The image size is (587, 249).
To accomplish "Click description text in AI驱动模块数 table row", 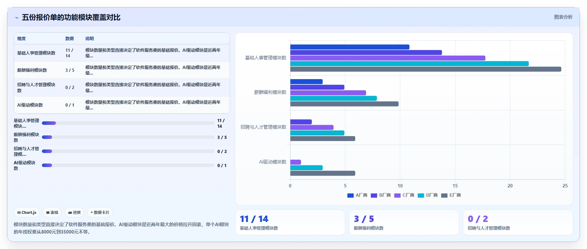I will pos(153,105).
